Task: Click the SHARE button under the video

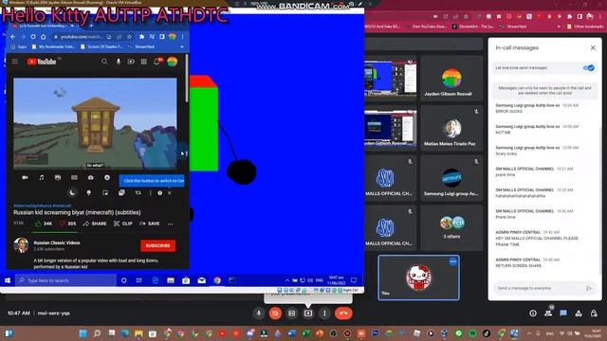Action: 95,224
